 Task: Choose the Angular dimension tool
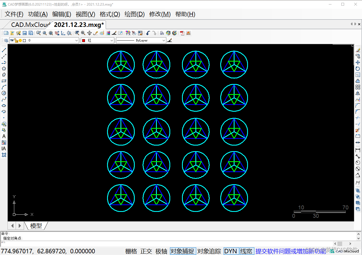point(358,176)
